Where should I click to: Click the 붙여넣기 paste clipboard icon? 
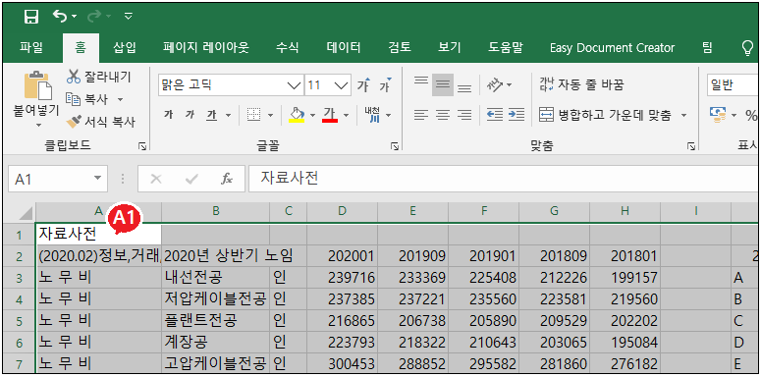pyautogui.click(x=37, y=86)
